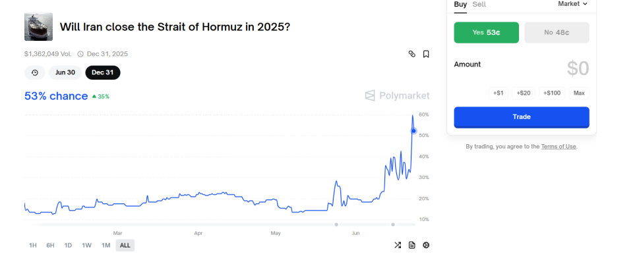Open the Terms of Use link
The image size is (637, 258).
[559, 147]
